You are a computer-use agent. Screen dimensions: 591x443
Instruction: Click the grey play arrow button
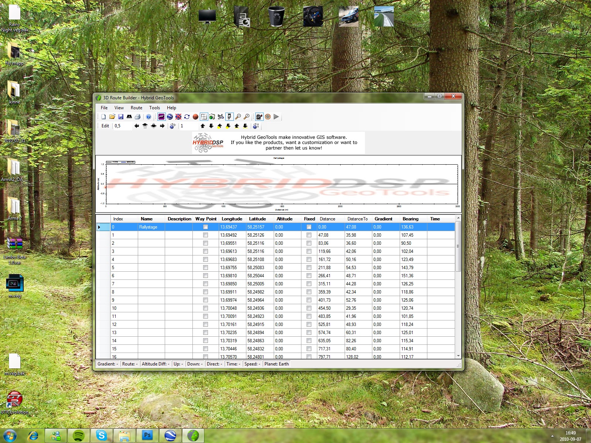click(276, 117)
